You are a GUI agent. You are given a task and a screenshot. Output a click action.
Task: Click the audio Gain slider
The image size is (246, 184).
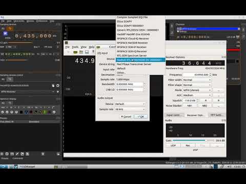tap(193, 141)
